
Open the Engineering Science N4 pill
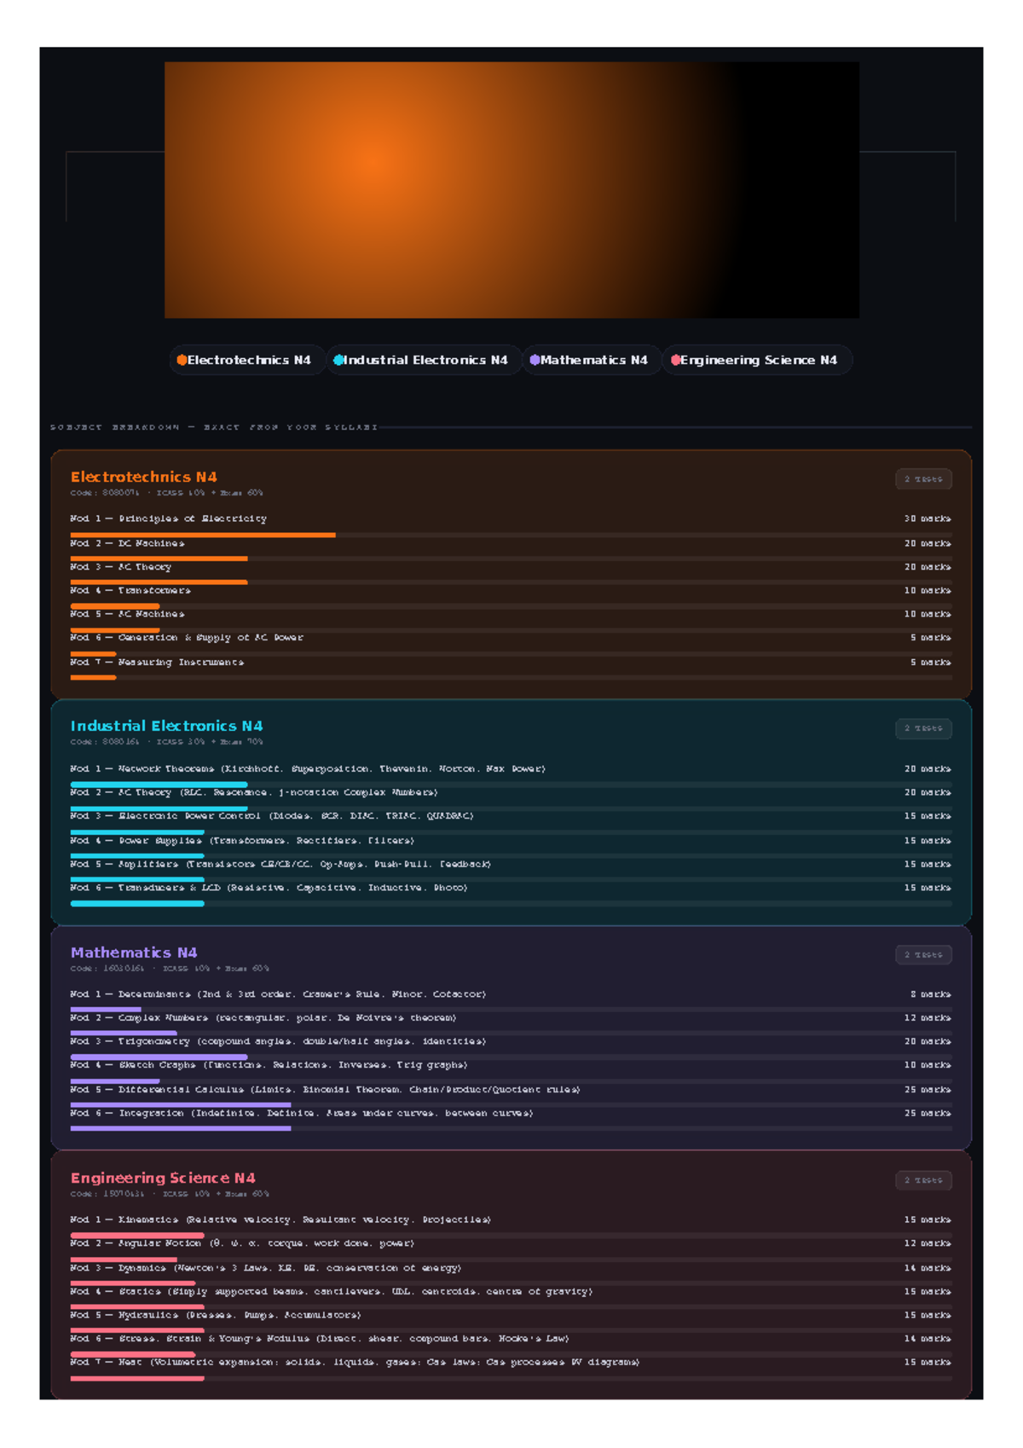coord(757,360)
